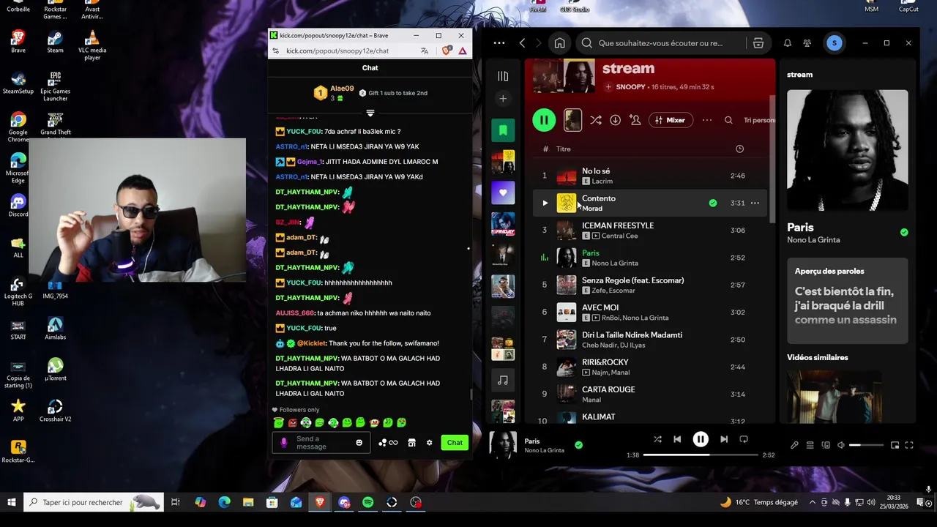The width and height of the screenshot is (937, 527).
Task: Toggle the saved checkmark in player bar
Action: 579,445
